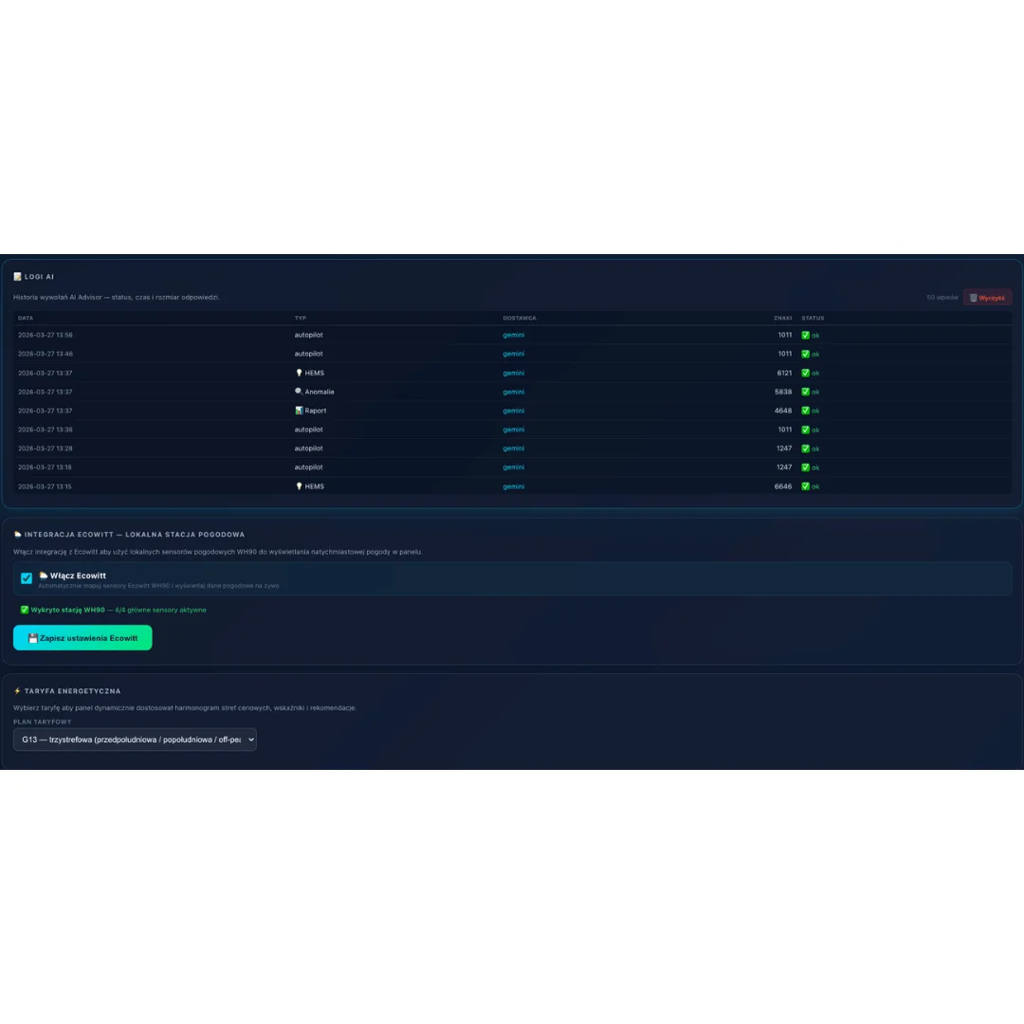Click autopilot in the 13:18 row
Screen dimensions: 1024x1024
point(308,467)
